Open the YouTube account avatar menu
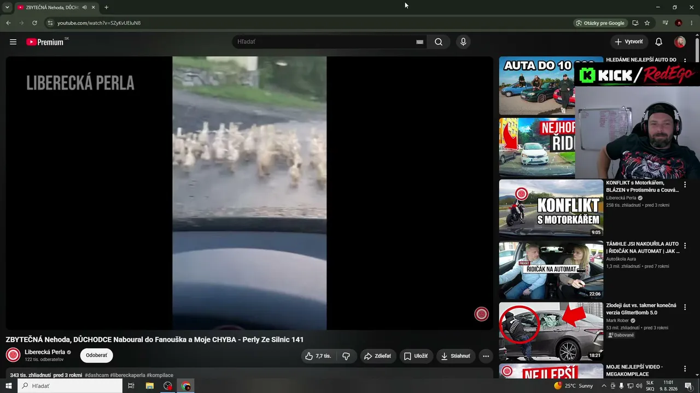Image resolution: width=700 pixels, height=393 pixels. [680, 42]
